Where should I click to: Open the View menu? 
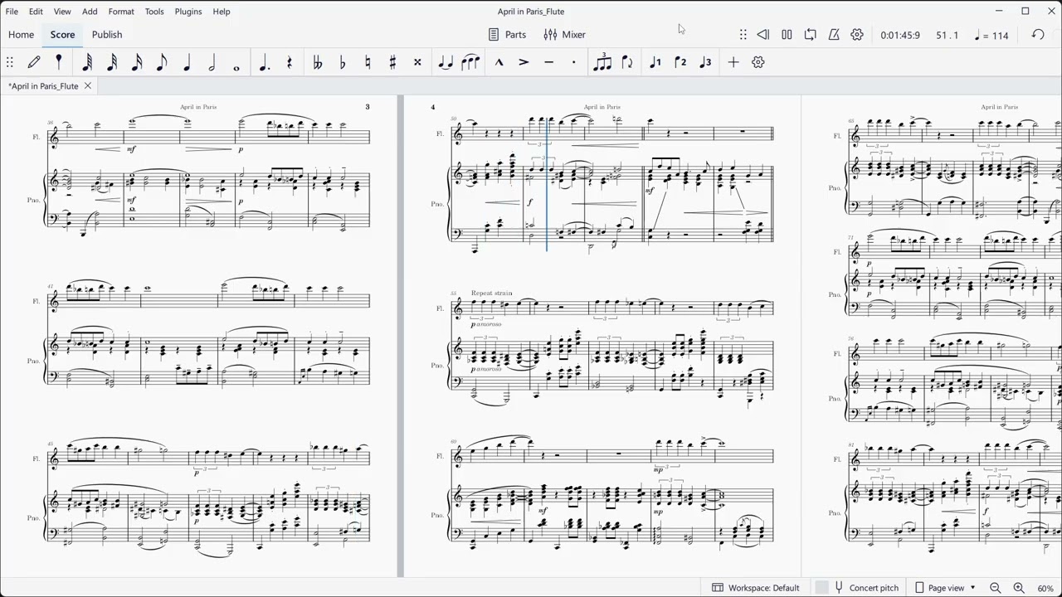pyautogui.click(x=62, y=12)
